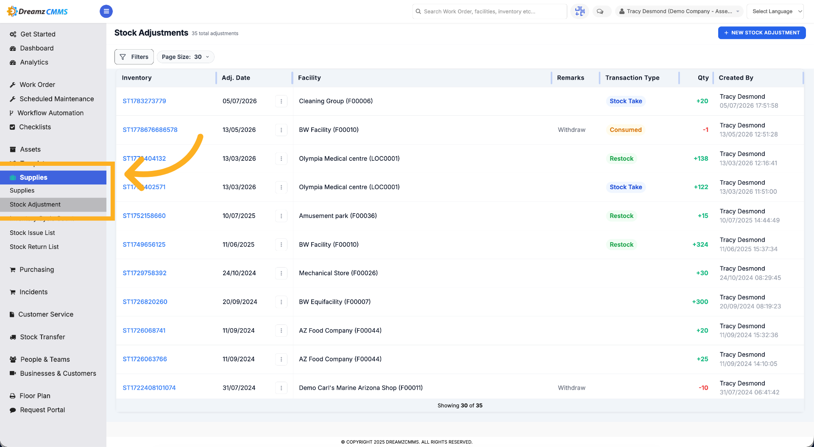Open inventory link ST1726820260

click(x=145, y=302)
